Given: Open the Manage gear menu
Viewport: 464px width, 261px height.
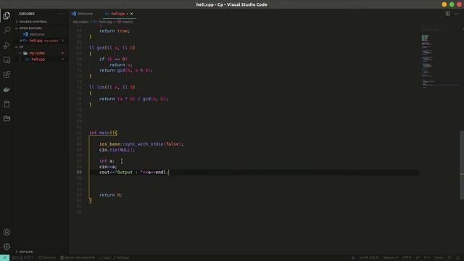Looking at the screenshot, I should pyautogui.click(x=7, y=246).
